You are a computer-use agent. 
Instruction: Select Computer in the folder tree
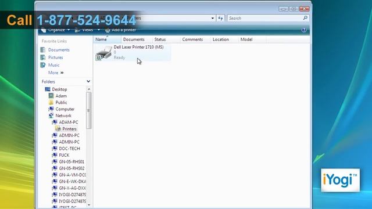(65, 109)
